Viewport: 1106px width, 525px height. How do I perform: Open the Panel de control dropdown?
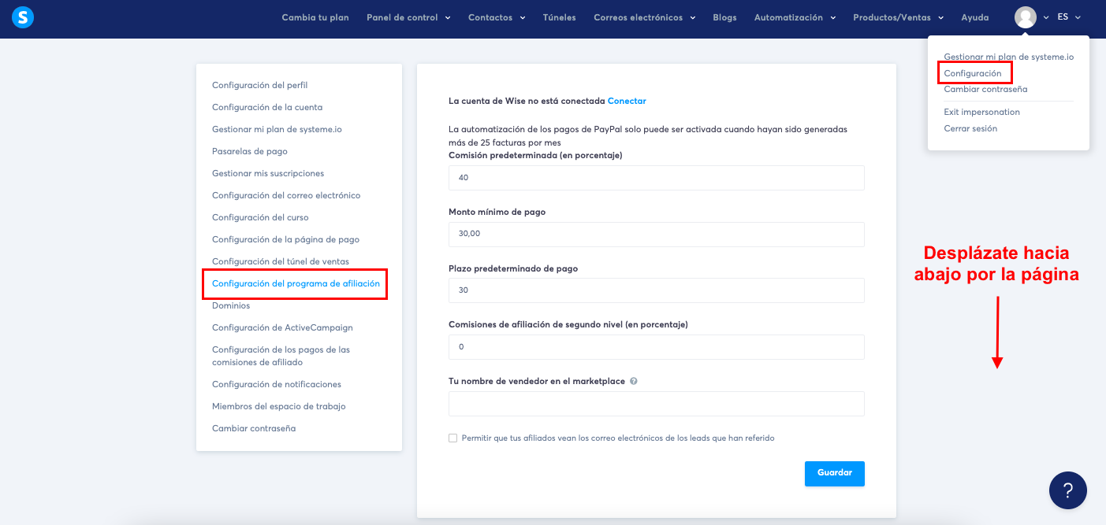tap(408, 17)
